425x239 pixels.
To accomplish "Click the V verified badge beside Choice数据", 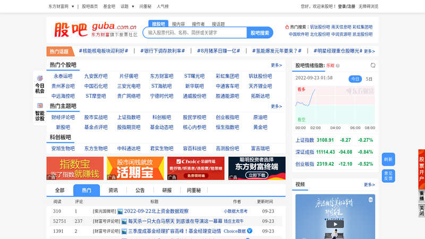I will (250, 231).
